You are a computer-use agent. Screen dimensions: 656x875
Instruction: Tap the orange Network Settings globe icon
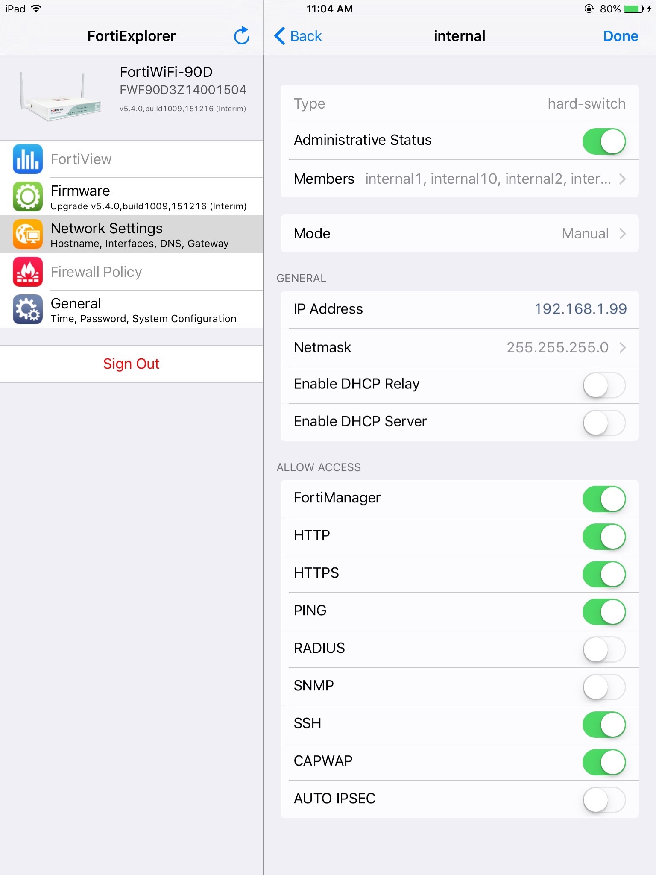(28, 234)
